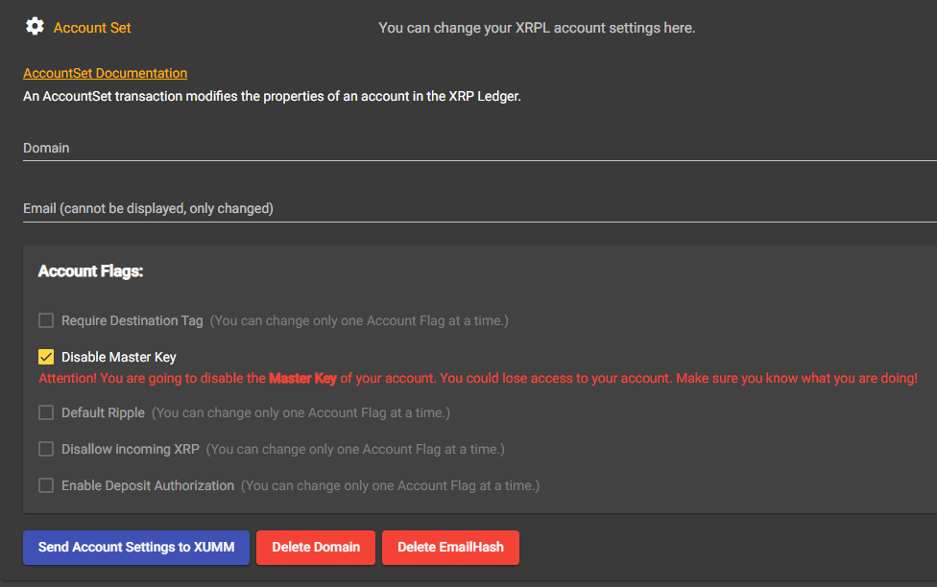Check the Enable Deposit Authorization checkbox
This screenshot has height=587, width=937.
click(46, 485)
